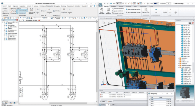This screenshot has height=108, width=196.
Task: Expand the 3D Schaltschrank tree node
Action: [4, 35]
